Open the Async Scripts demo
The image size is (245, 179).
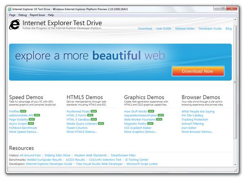point(18,124)
